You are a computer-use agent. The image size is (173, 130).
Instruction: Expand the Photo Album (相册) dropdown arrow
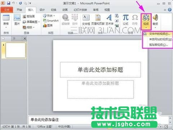point(34,27)
